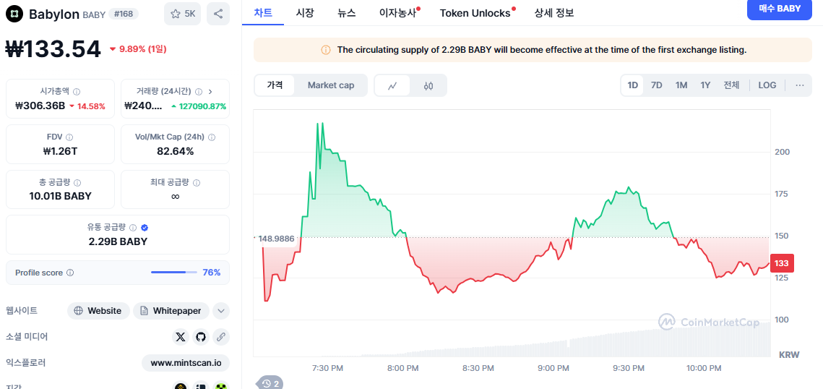Switch to line chart view icon
The height and width of the screenshot is (389, 823).
[392, 85]
